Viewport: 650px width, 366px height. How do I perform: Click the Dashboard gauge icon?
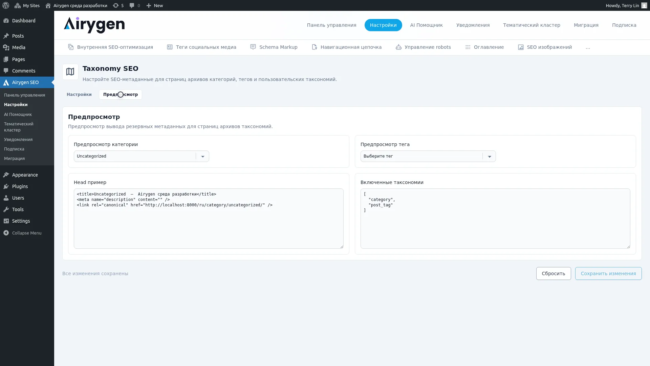[x=6, y=21]
